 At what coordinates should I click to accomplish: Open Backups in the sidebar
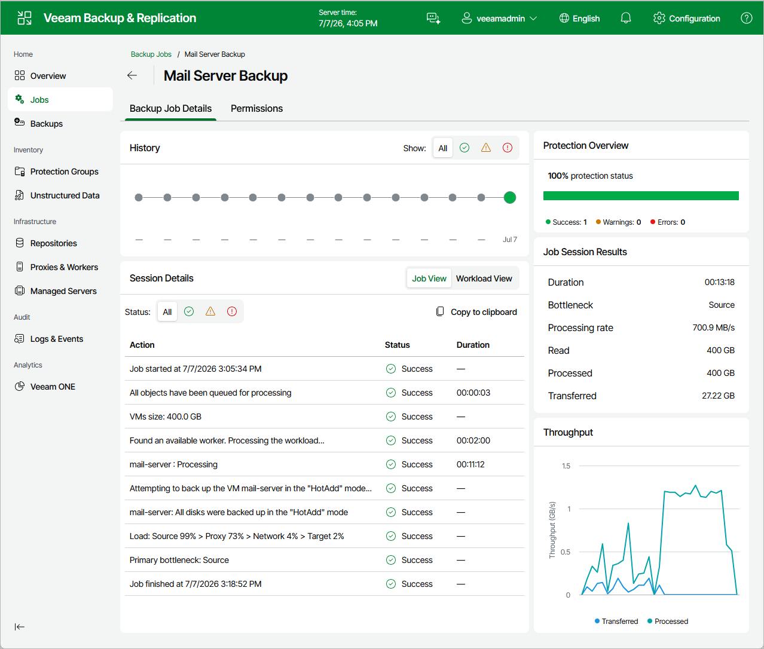(x=60, y=124)
